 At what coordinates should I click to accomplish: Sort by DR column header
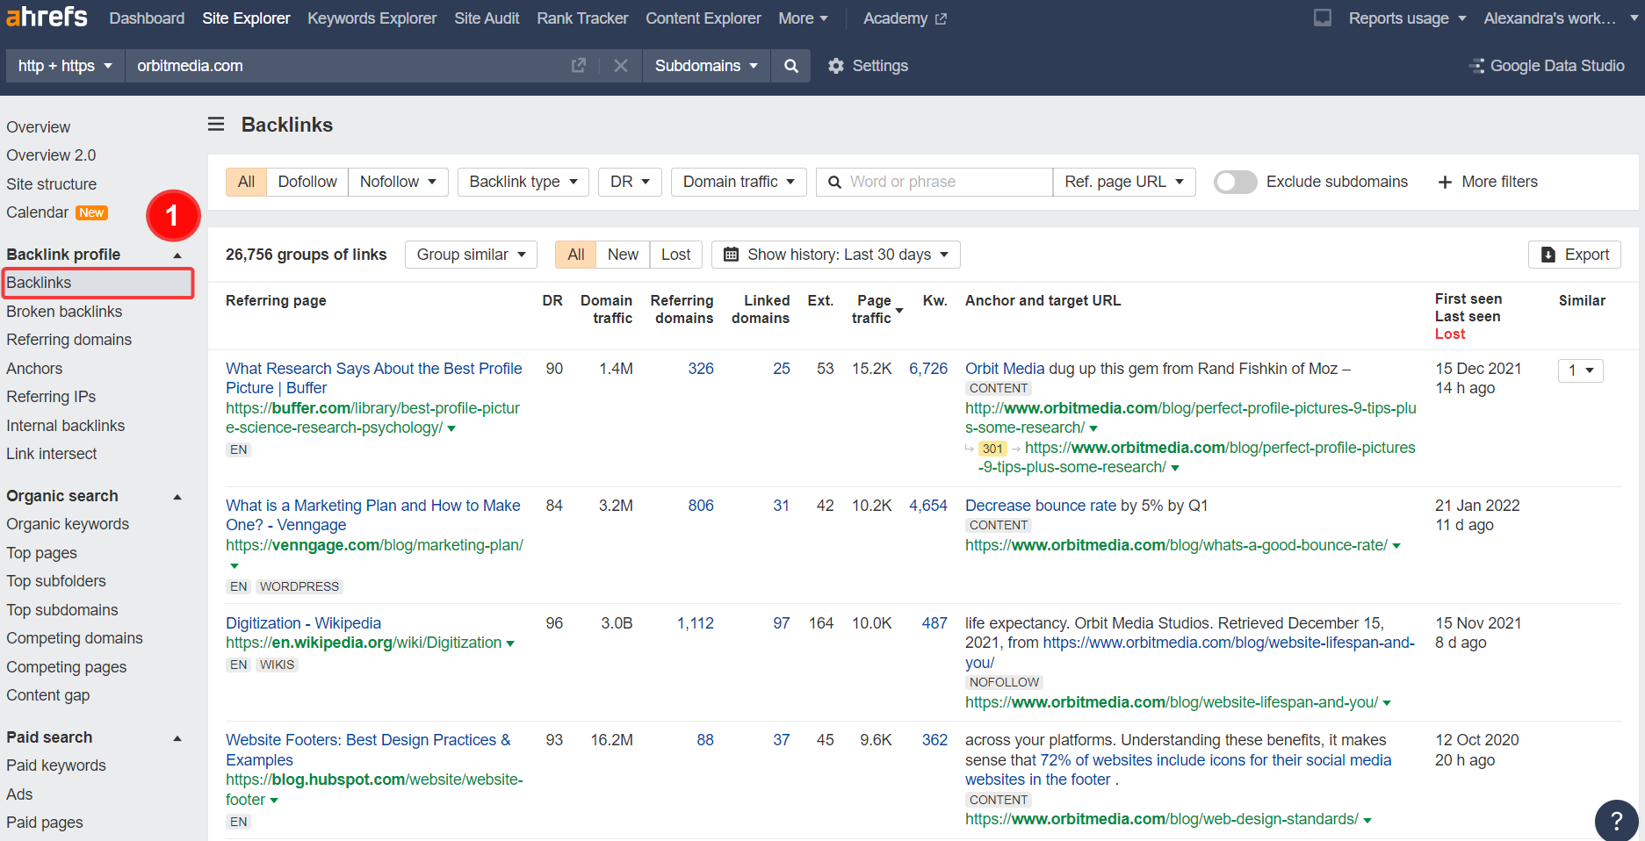pyautogui.click(x=552, y=300)
